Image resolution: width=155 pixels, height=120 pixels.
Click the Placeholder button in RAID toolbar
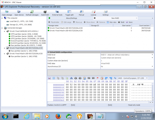pyautogui.click(x=54, y=22)
